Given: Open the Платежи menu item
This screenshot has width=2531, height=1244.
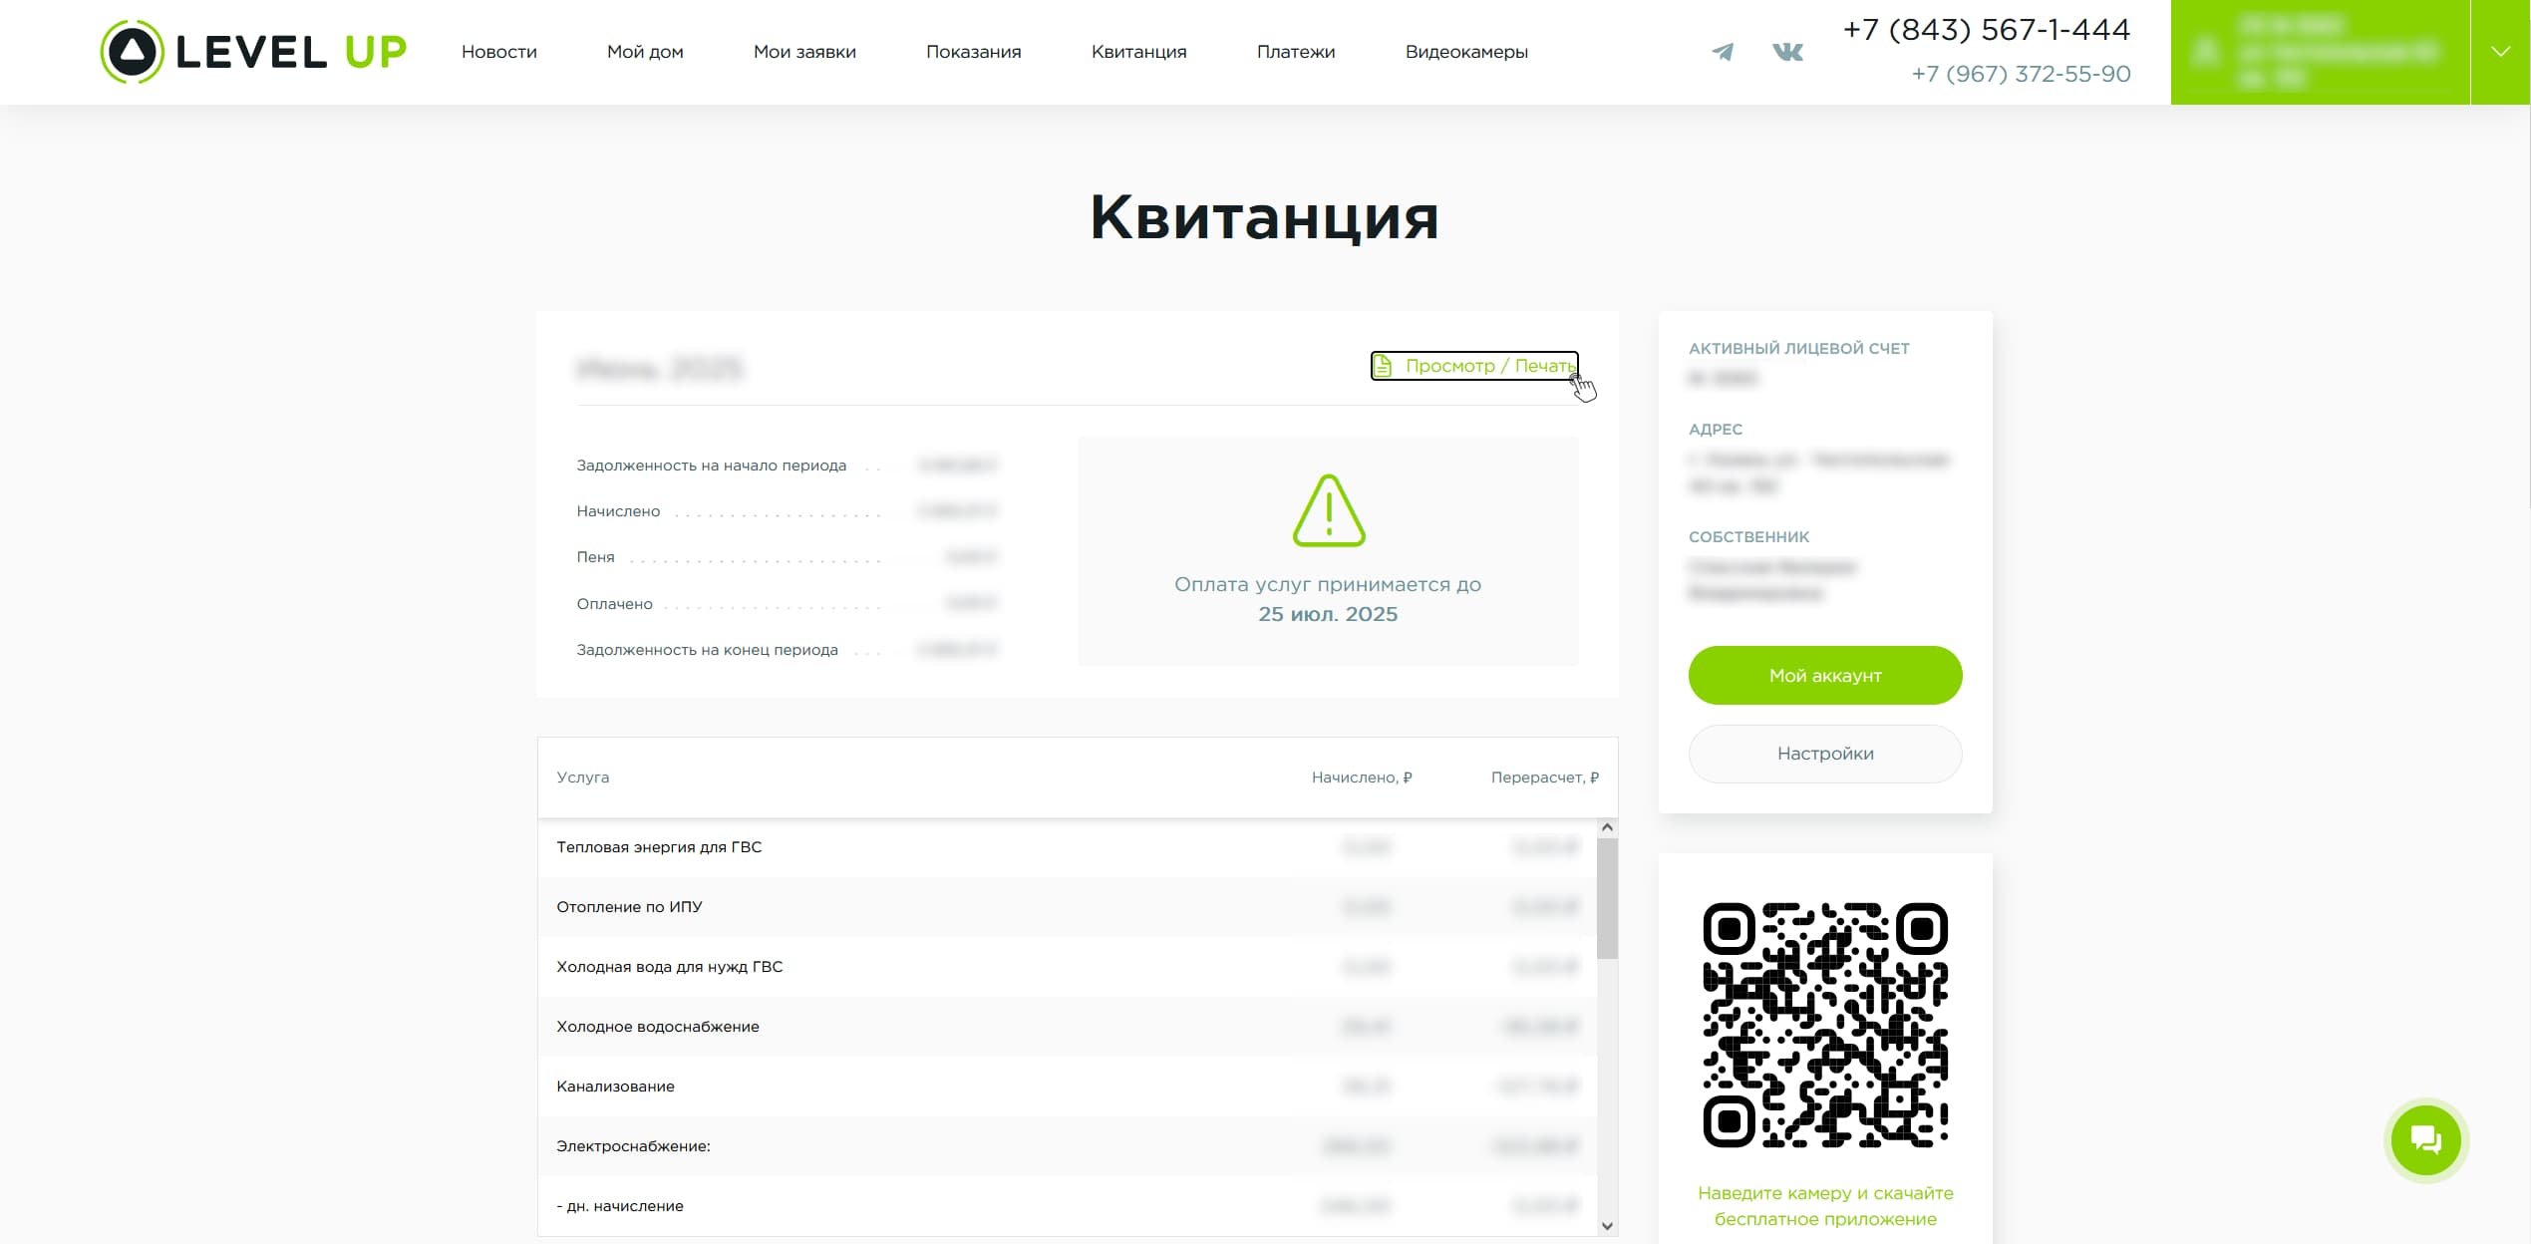Looking at the screenshot, I should pos(1296,52).
